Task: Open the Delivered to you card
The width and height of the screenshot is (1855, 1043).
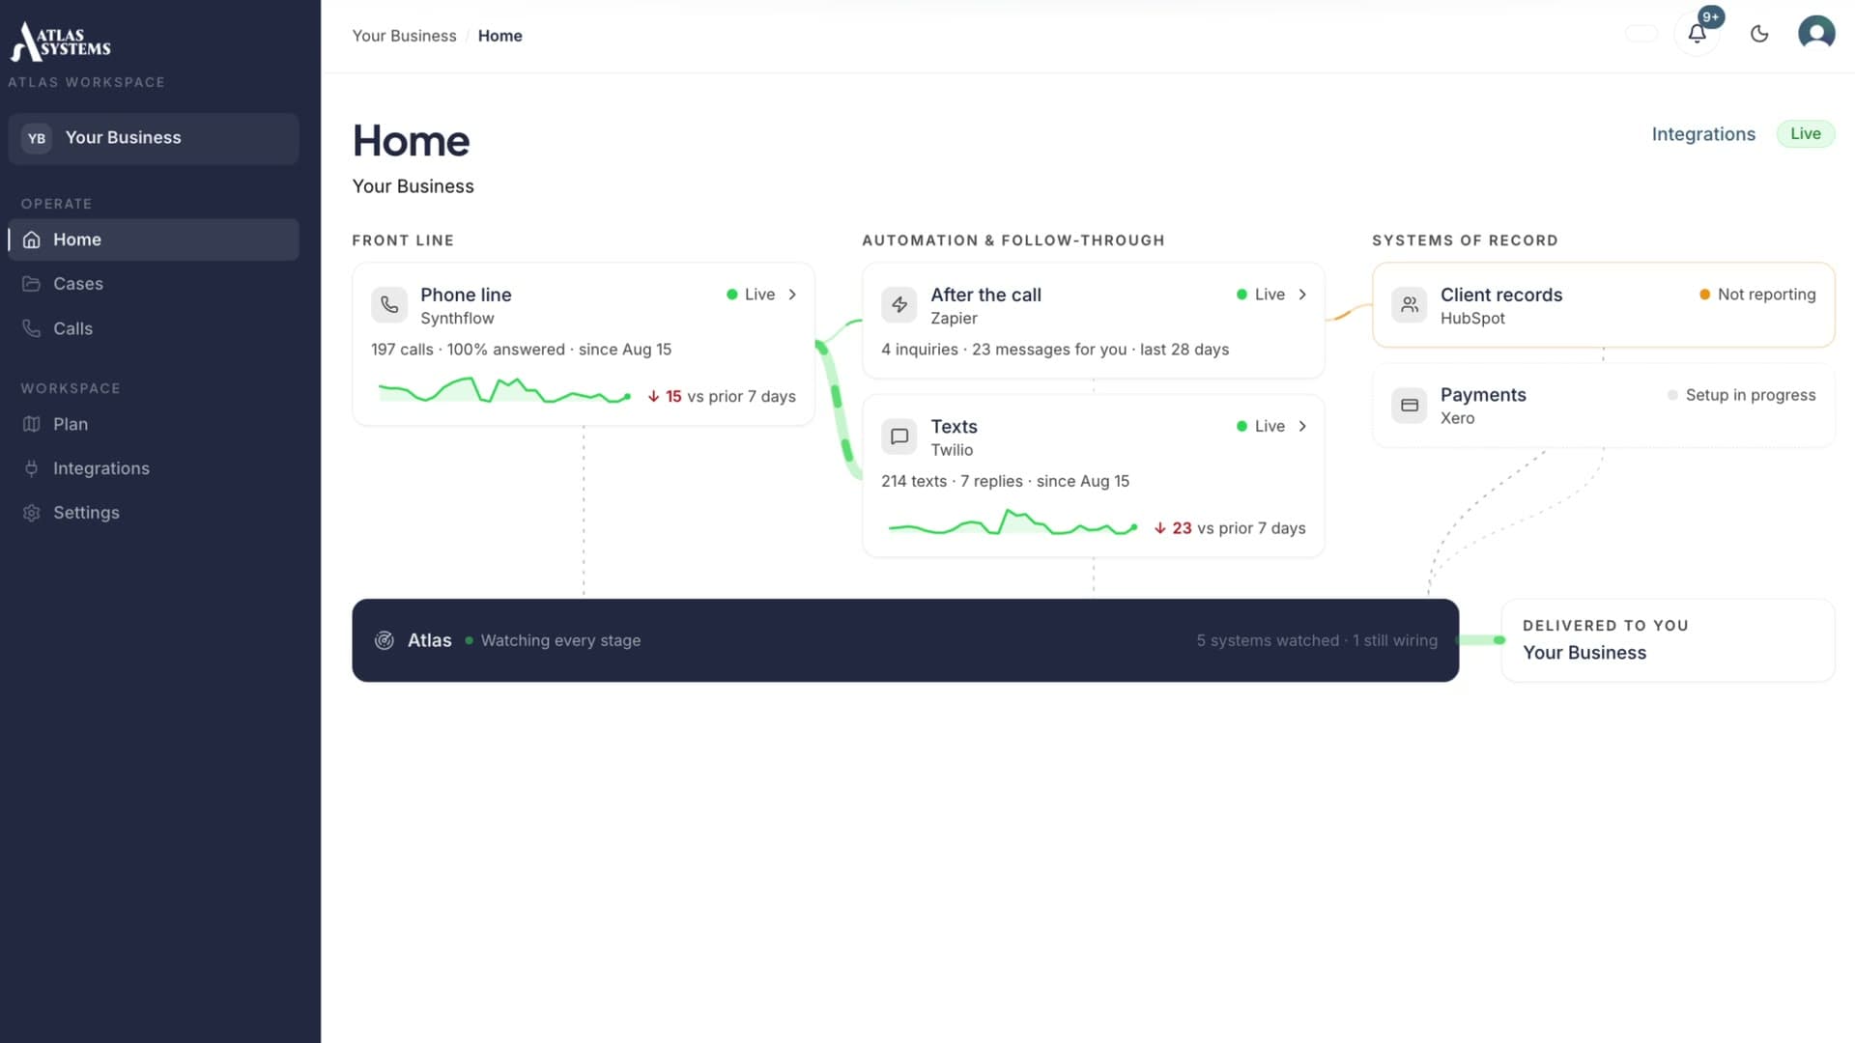Action: [x=1668, y=640]
